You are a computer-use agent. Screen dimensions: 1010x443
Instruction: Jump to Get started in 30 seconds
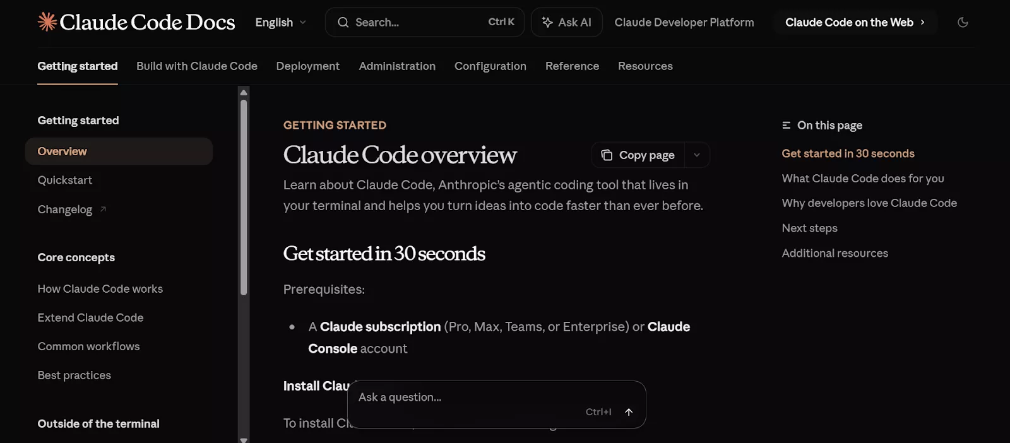848,153
